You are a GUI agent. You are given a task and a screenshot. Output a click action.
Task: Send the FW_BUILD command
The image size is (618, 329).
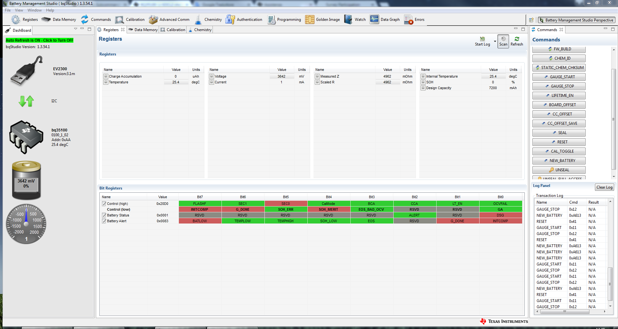[x=559, y=49]
